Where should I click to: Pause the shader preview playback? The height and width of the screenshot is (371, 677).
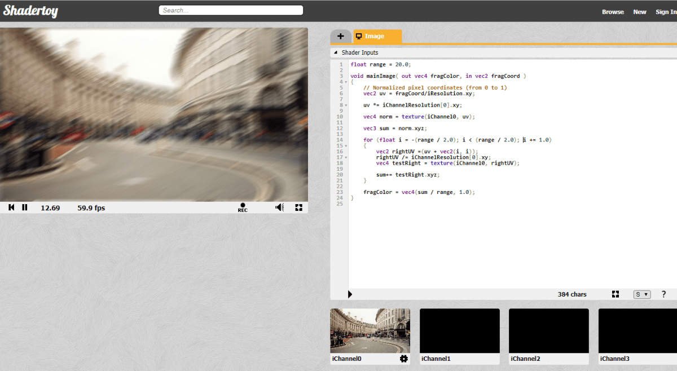(25, 207)
